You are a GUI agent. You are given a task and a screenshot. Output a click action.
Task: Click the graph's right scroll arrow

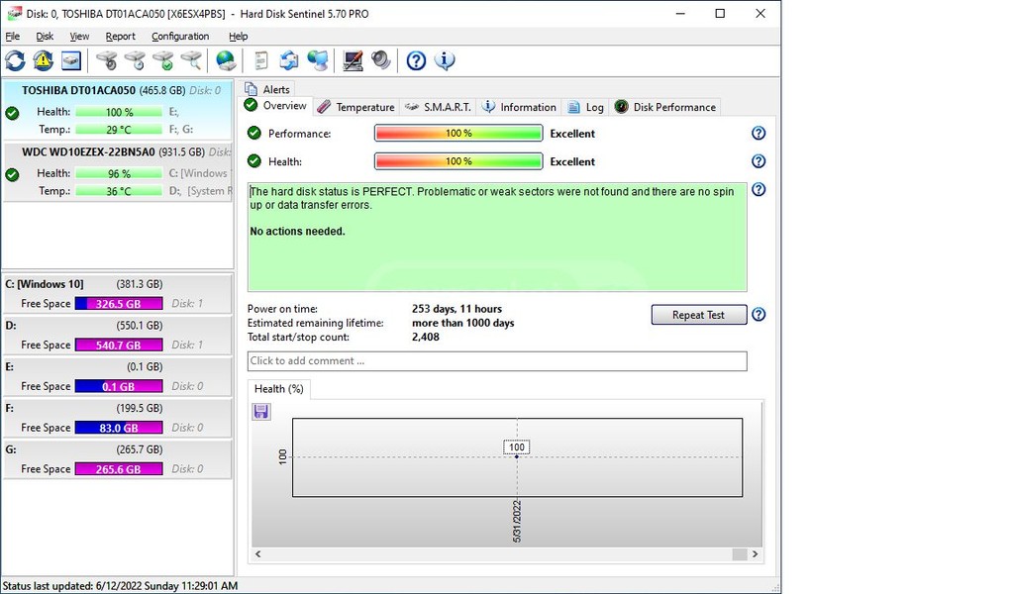[x=755, y=554]
